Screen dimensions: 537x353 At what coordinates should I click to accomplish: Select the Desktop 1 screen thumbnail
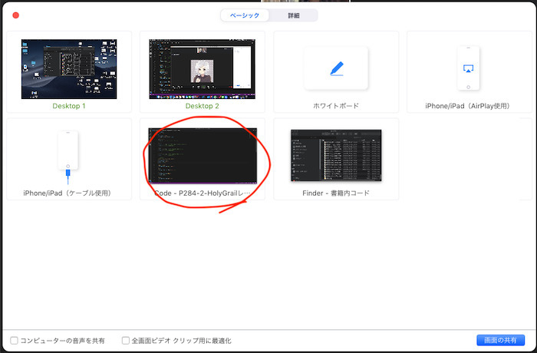click(69, 69)
